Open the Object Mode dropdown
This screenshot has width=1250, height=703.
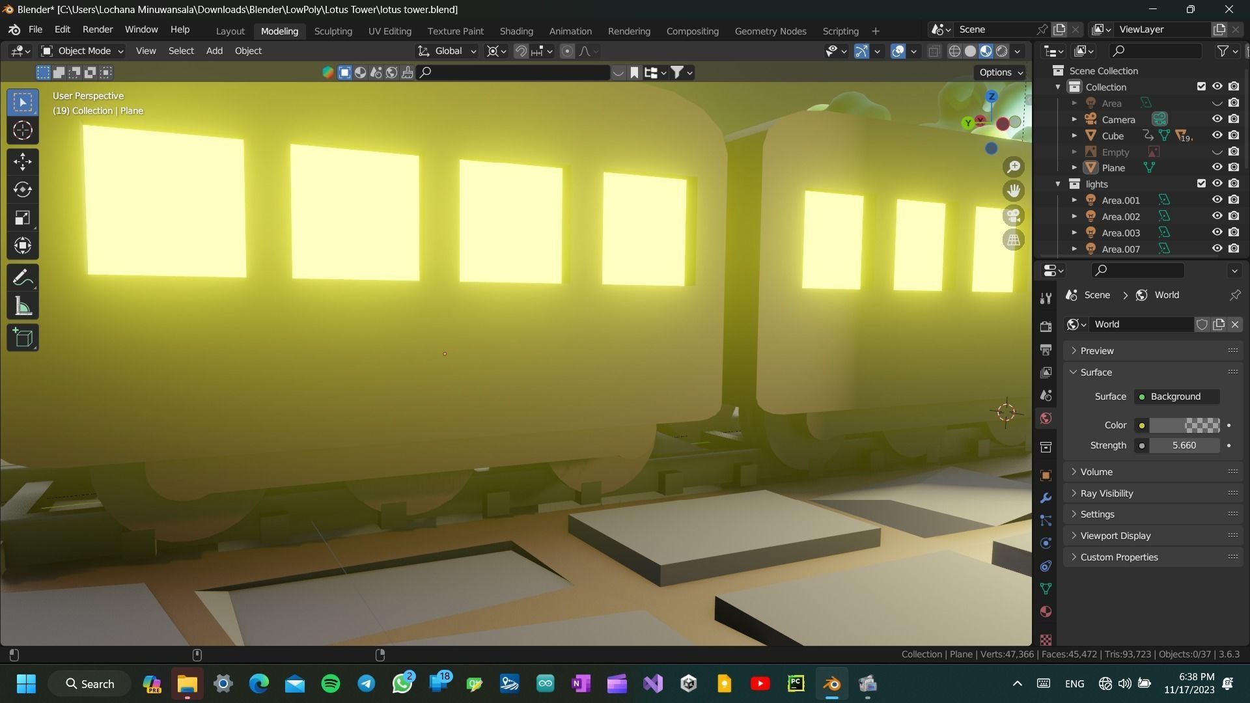tap(82, 51)
